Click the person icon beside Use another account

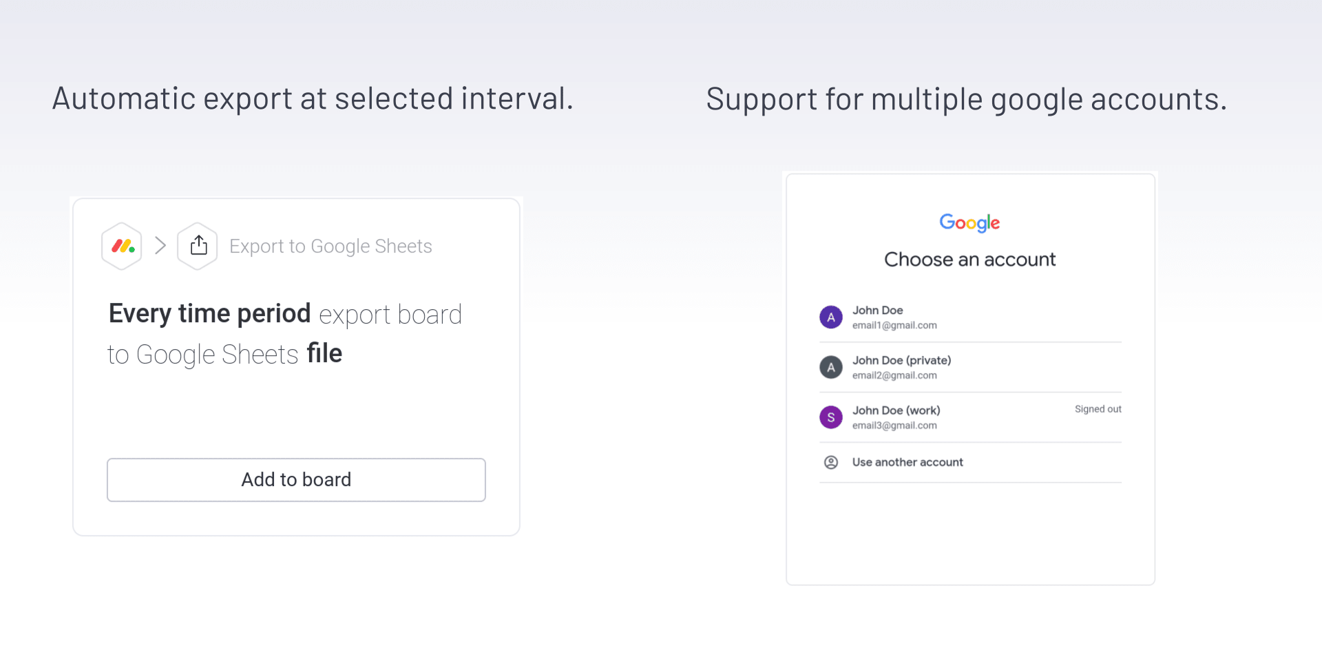(831, 462)
